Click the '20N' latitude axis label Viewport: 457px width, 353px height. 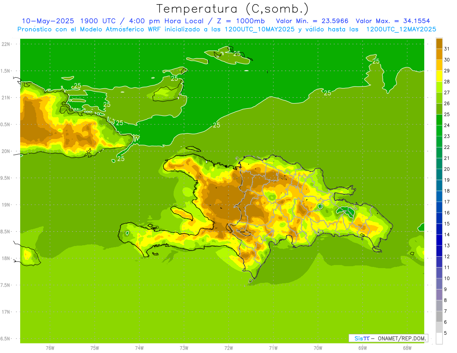point(6,151)
